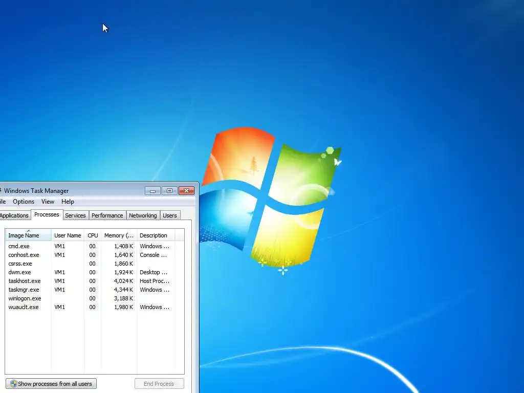Image resolution: width=524 pixels, height=393 pixels.
Task: Click the Windows Task Manager title bar text
Action: coord(36,191)
